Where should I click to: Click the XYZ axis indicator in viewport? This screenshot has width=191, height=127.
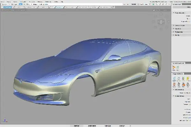point(5,120)
